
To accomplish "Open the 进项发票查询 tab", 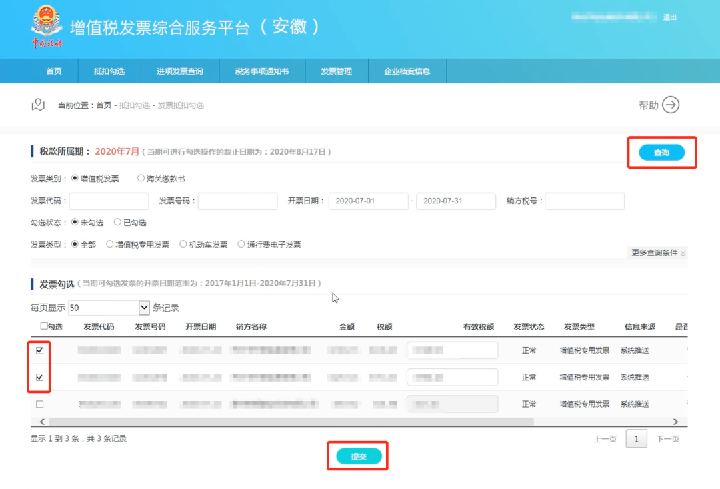I will [x=180, y=71].
